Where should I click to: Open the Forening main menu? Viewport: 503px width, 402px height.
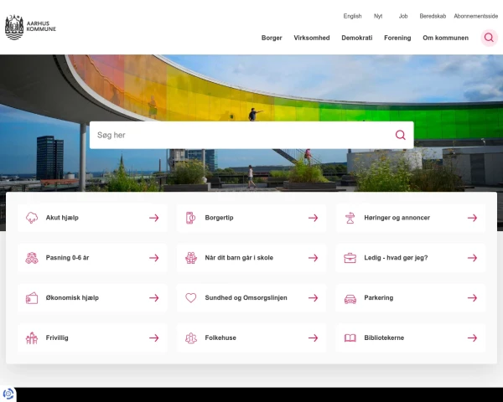[x=397, y=38]
